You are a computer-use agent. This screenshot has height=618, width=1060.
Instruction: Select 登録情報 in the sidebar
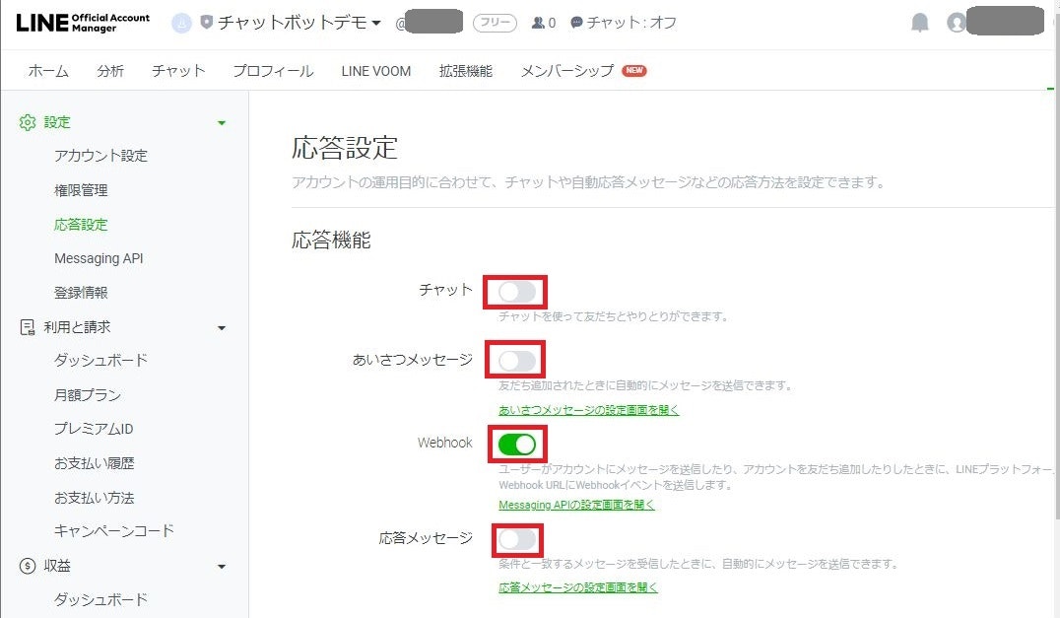click(x=81, y=293)
